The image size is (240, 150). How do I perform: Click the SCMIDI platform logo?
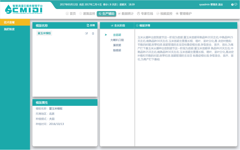coord(24,9)
